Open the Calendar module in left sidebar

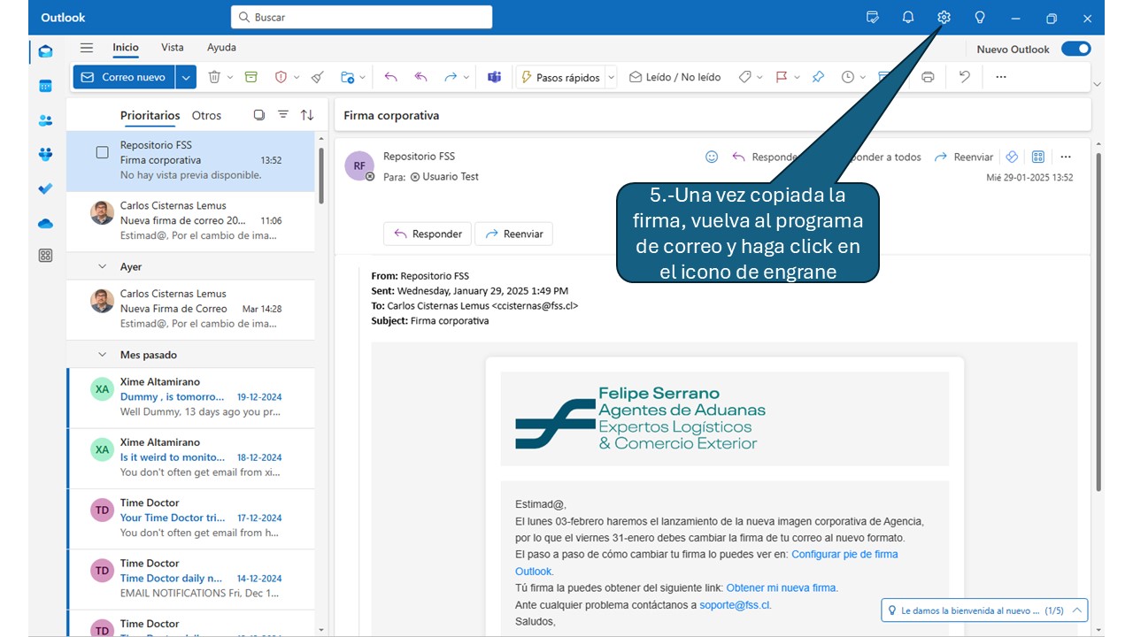pos(45,86)
